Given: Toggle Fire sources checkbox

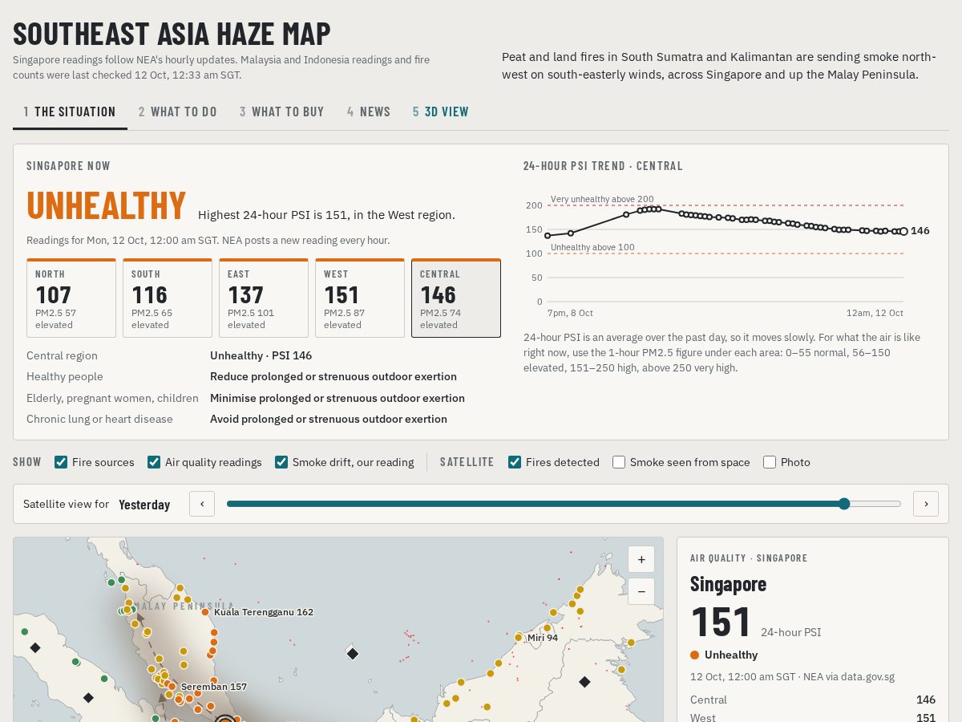Looking at the screenshot, I should coord(61,462).
